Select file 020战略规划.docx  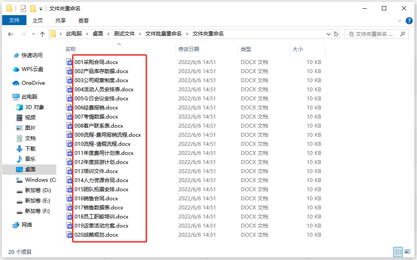coord(96,235)
